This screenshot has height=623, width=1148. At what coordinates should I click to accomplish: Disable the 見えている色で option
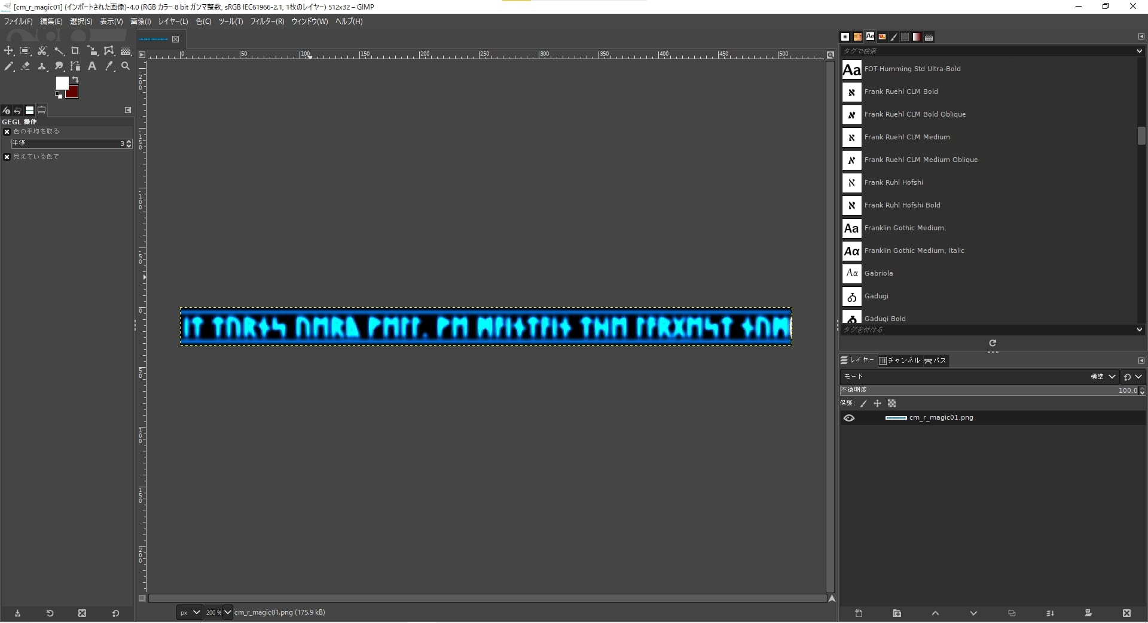point(7,157)
